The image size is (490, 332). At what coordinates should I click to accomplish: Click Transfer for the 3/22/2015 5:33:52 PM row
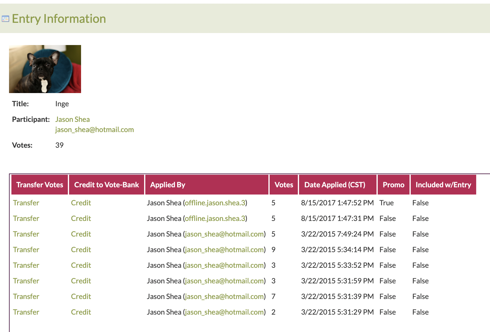pyautogui.click(x=26, y=265)
